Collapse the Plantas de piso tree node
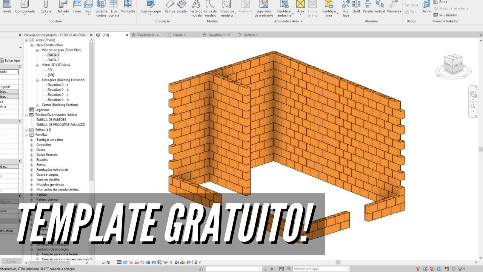The height and width of the screenshot is (272, 483). (37, 50)
